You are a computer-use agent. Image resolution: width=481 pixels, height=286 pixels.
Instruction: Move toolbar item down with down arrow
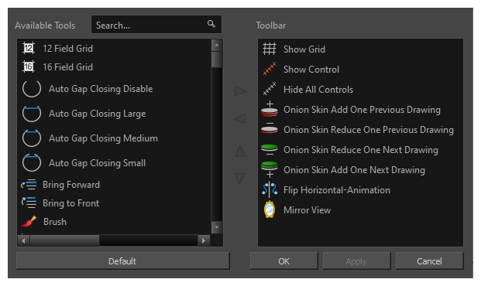[x=240, y=179]
